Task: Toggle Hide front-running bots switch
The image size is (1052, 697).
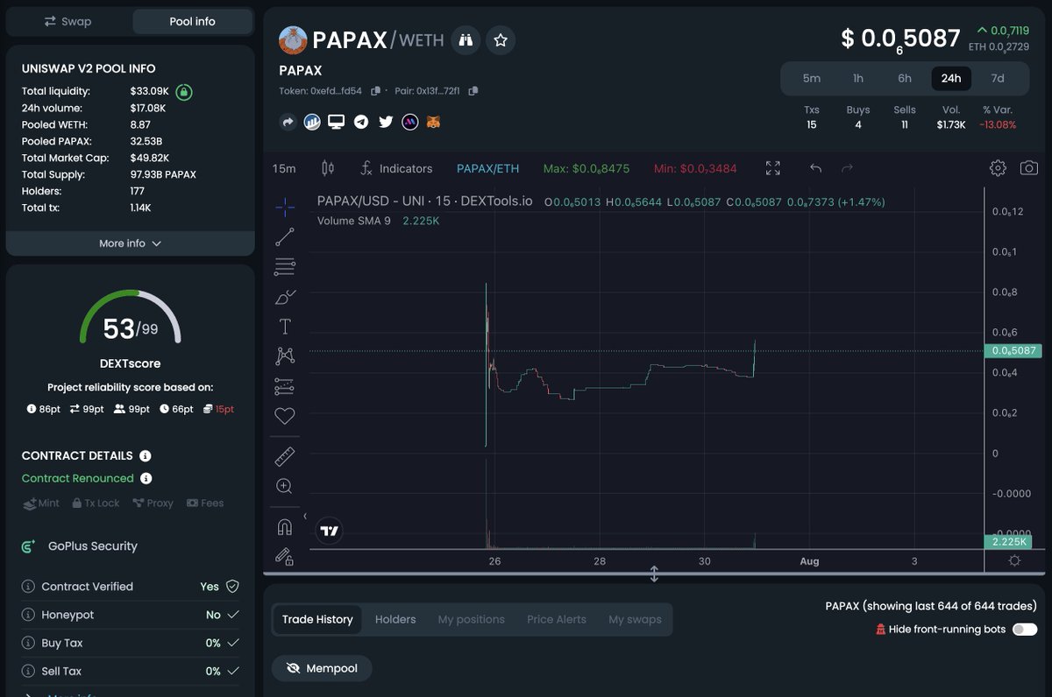Action: 1025,630
